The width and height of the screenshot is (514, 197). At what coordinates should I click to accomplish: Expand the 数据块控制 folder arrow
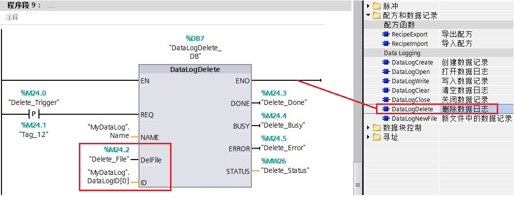point(368,128)
